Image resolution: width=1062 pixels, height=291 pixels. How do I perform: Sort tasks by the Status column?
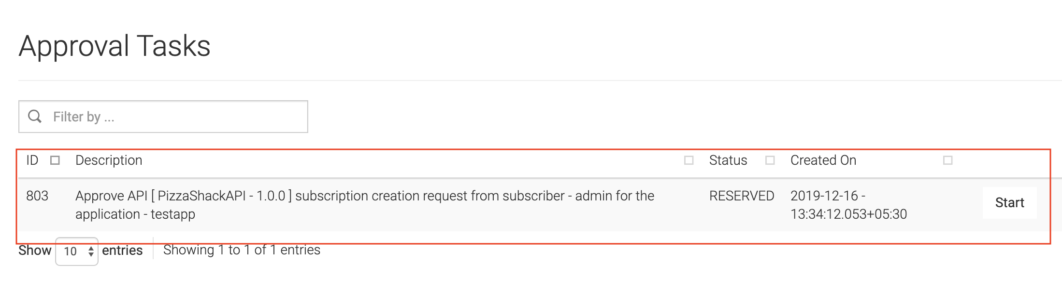click(727, 160)
